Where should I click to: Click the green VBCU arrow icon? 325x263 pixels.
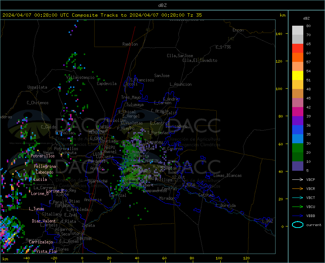click(x=298, y=207)
